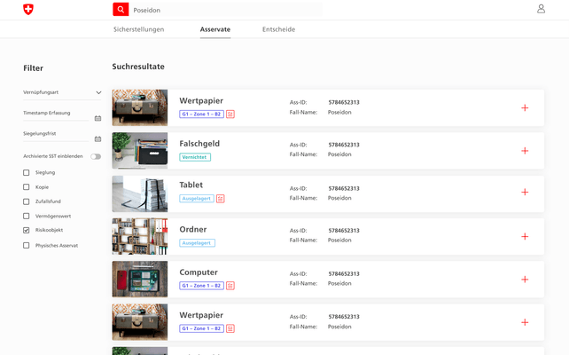Click the red search magnifier button
This screenshot has width=569, height=355.
coord(121,10)
